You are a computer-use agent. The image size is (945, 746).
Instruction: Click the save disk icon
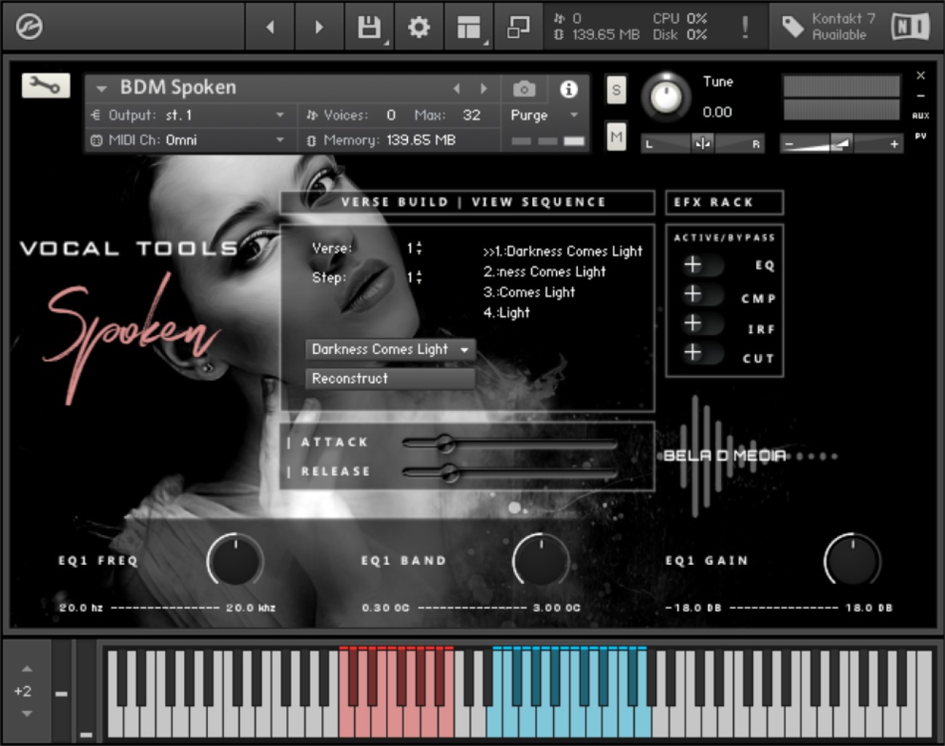click(369, 26)
